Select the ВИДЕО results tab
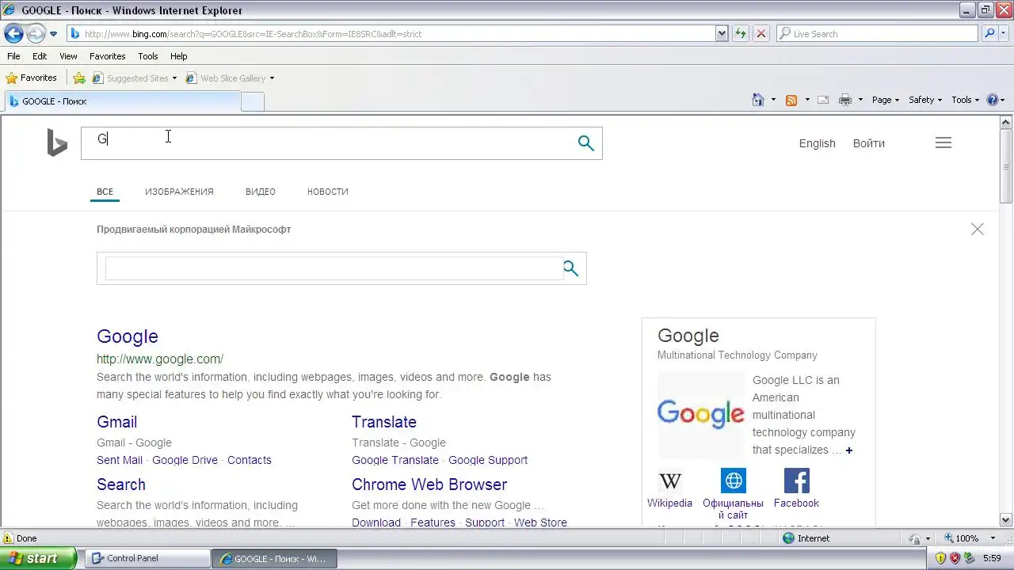 [x=260, y=192]
